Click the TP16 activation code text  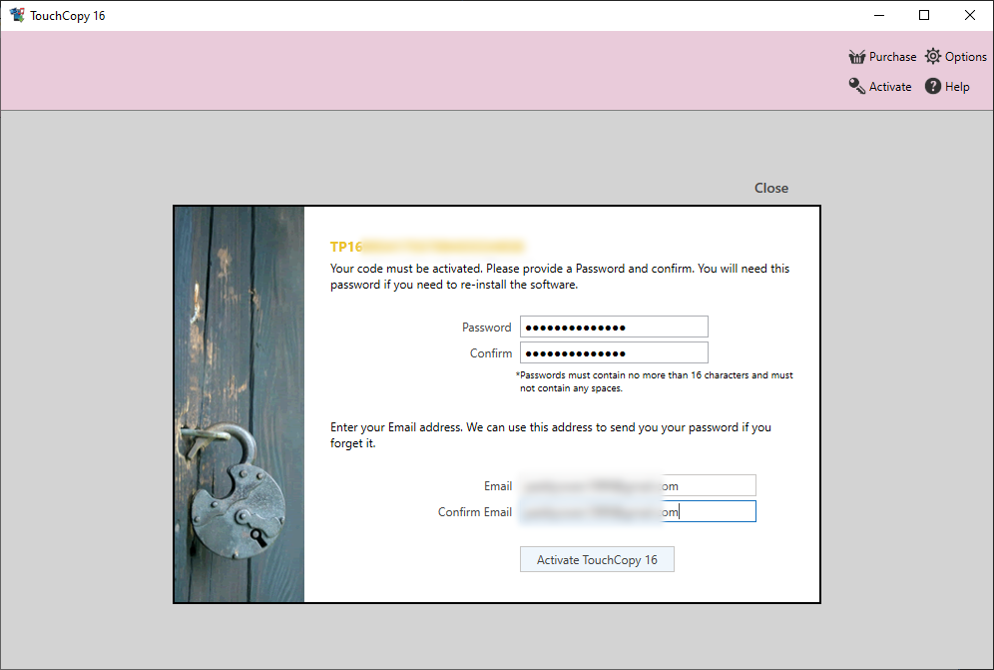[426, 247]
